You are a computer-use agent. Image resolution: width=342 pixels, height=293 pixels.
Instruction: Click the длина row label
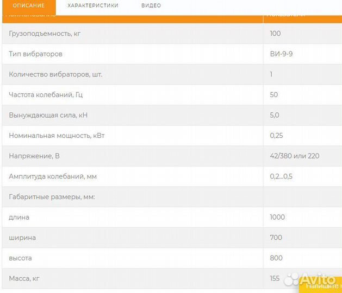click(19, 218)
